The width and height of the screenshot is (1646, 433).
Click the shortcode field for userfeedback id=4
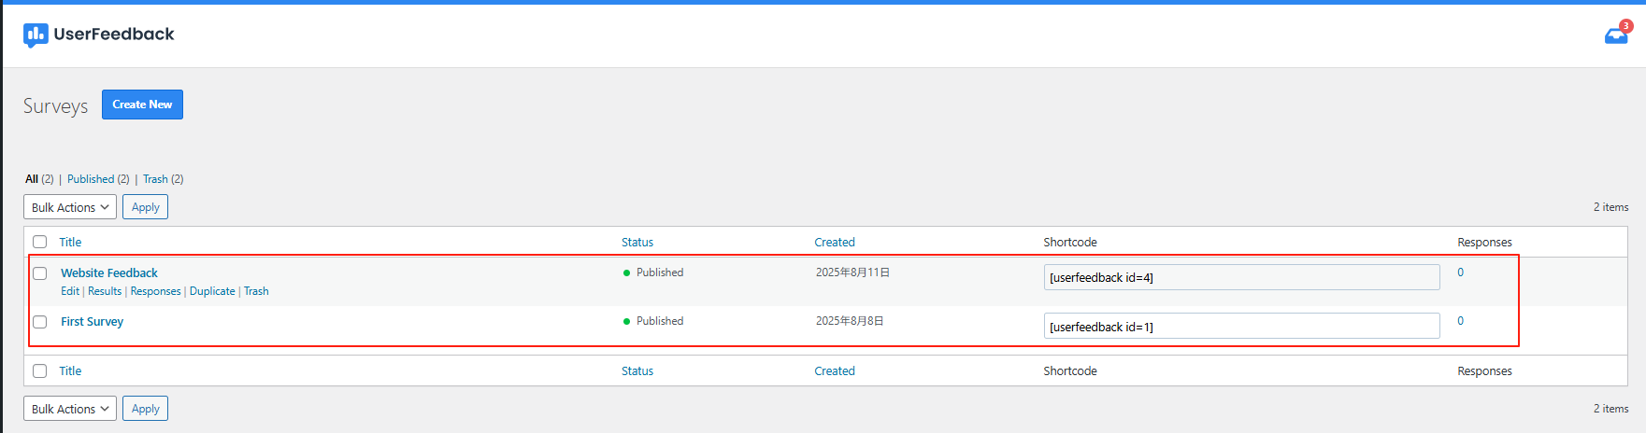[x=1241, y=277]
